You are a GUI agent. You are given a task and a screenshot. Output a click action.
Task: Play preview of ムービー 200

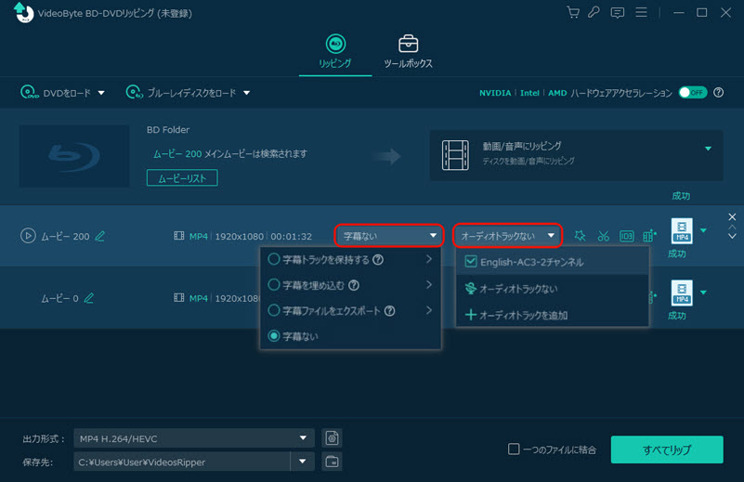pos(28,235)
